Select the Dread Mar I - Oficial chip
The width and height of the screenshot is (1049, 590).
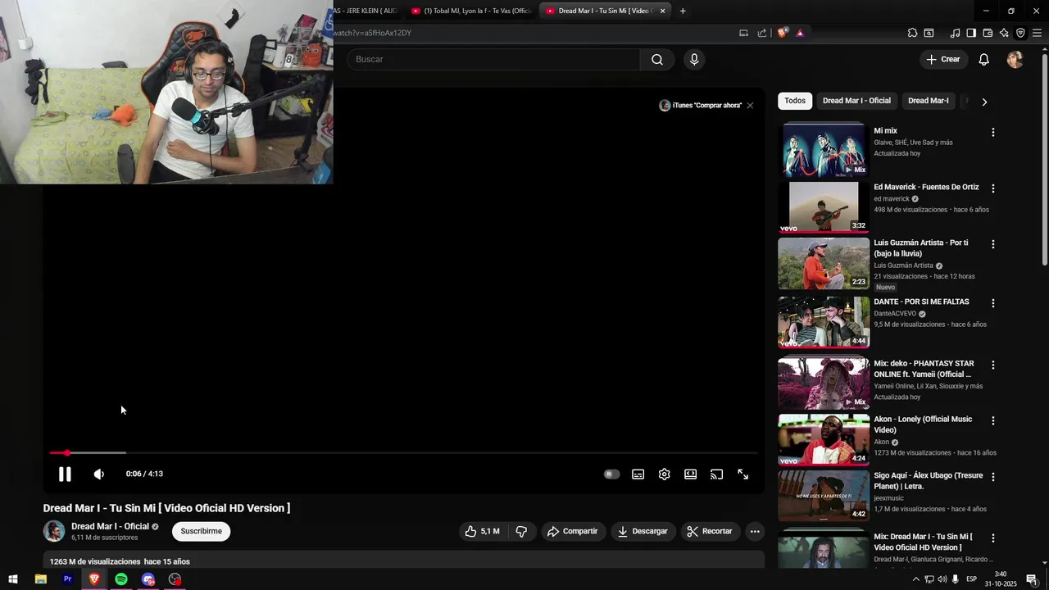click(x=856, y=101)
